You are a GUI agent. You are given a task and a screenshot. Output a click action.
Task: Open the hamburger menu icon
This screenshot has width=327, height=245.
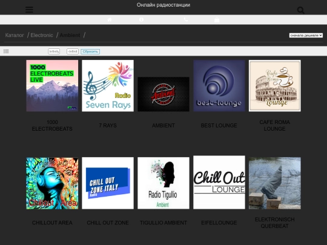(29, 10)
